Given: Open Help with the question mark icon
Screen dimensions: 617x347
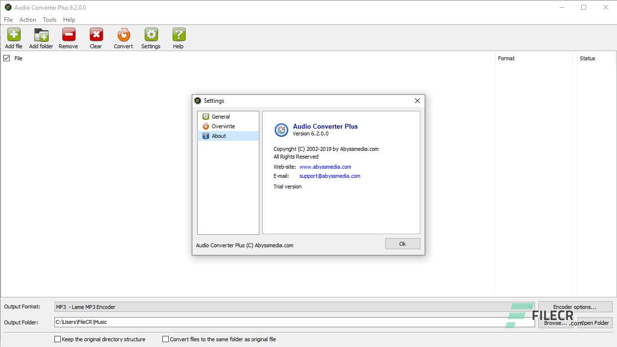Looking at the screenshot, I should (x=178, y=36).
